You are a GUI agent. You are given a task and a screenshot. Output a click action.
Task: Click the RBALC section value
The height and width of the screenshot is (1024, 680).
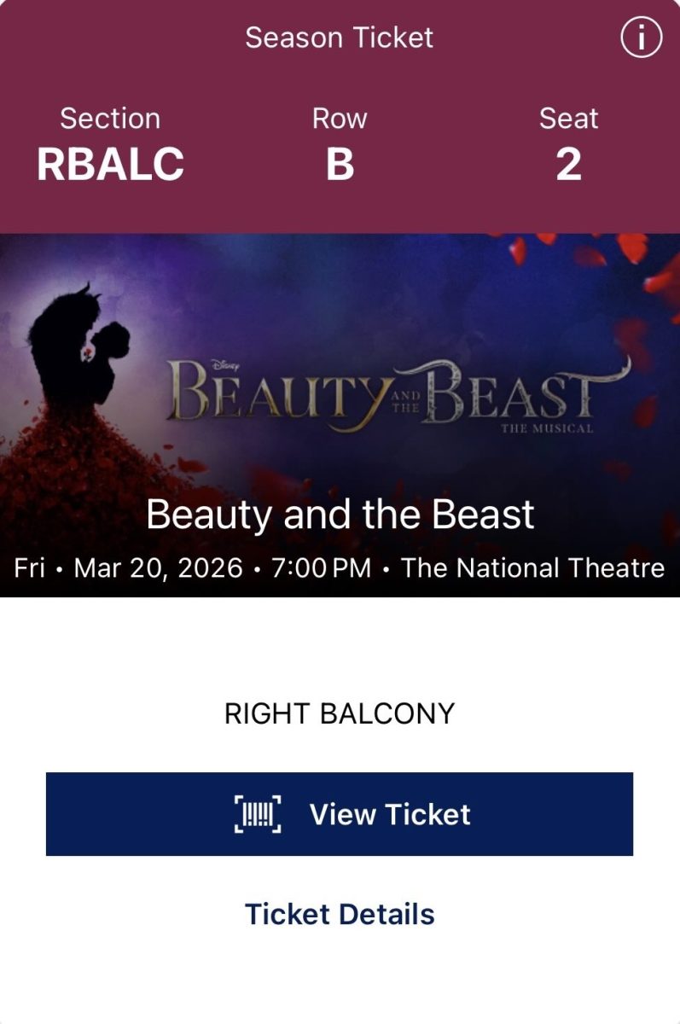pos(110,165)
